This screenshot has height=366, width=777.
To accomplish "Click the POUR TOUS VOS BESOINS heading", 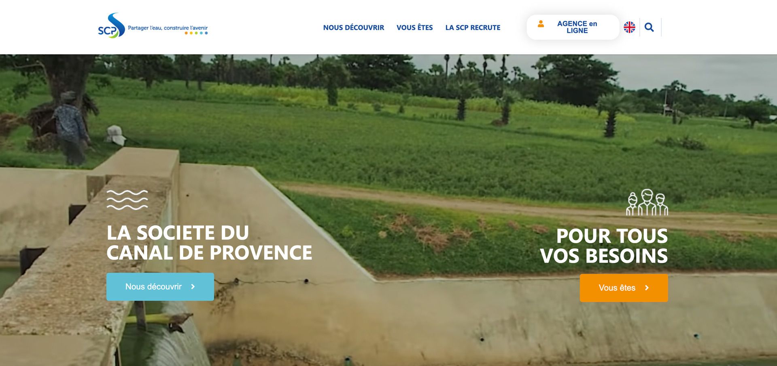I will (x=604, y=246).
